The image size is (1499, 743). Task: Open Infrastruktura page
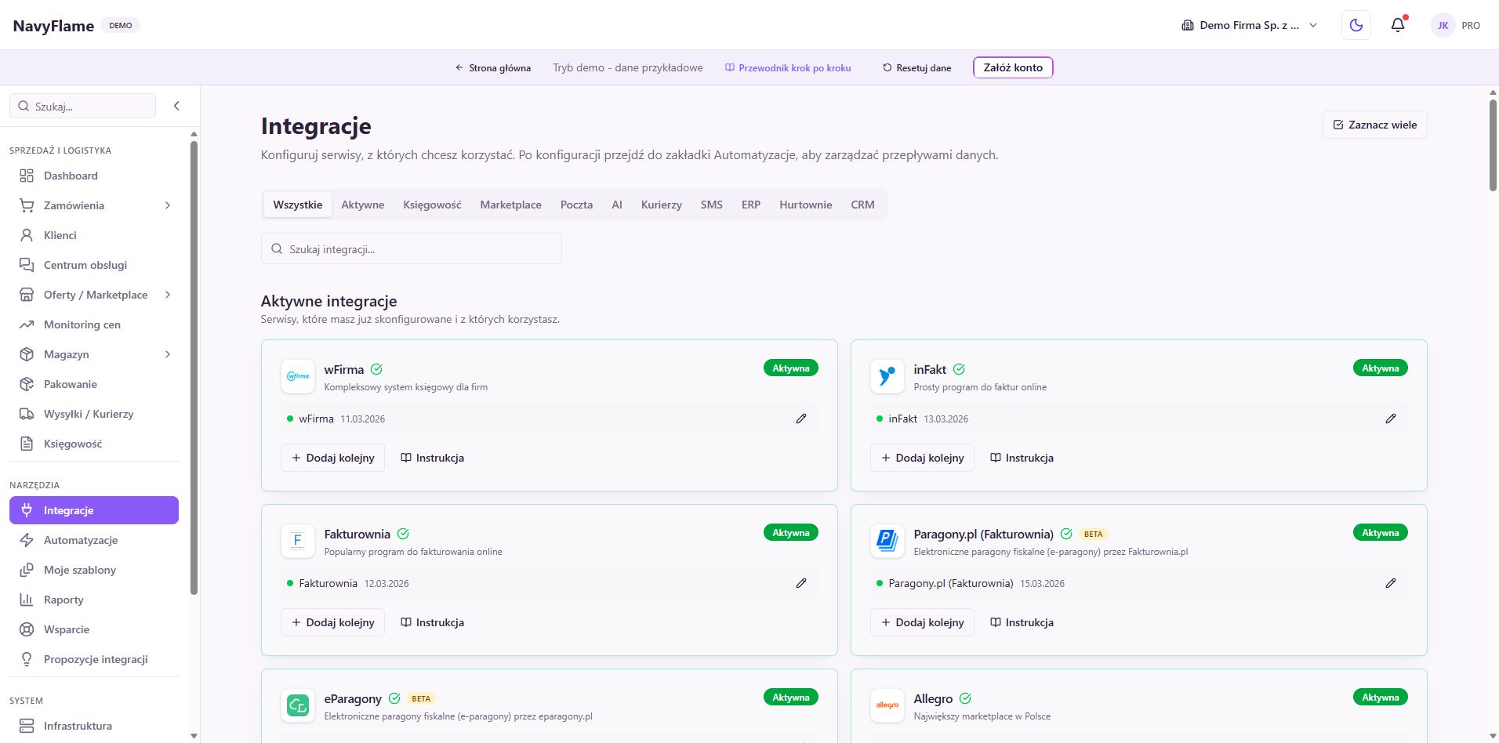(x=94, y=726)
